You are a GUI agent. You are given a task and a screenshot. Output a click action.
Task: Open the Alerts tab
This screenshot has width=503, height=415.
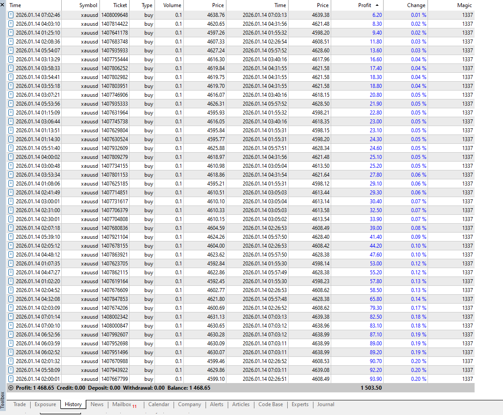coord(217,404)
